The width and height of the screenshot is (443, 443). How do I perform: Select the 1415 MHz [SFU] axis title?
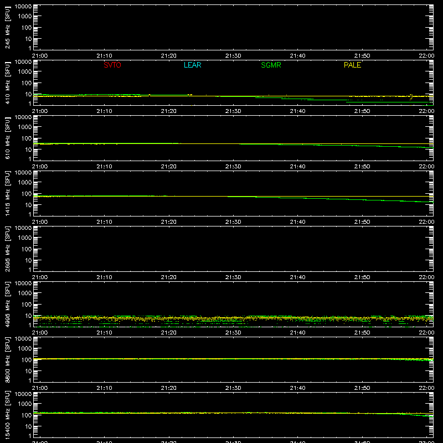point(7,193)
